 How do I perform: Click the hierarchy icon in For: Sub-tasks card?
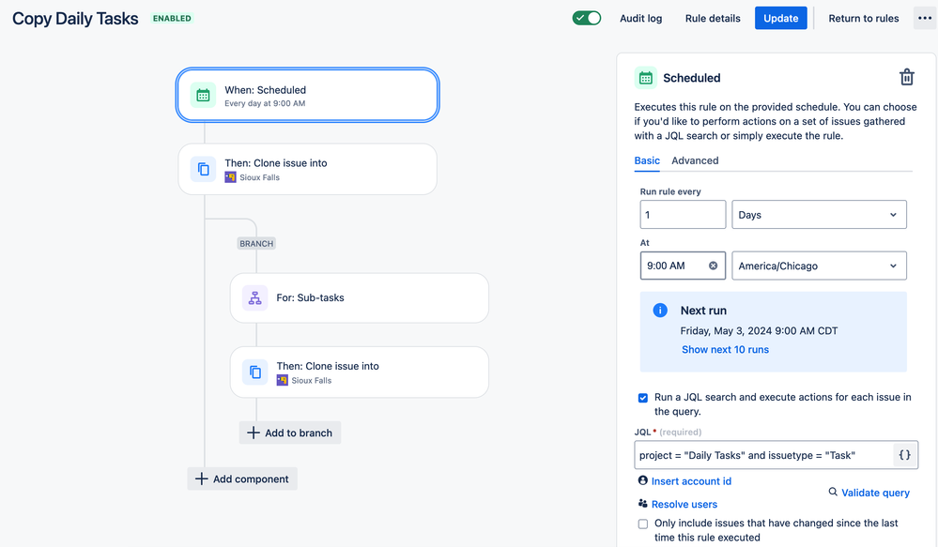click(x=254, y=297)
